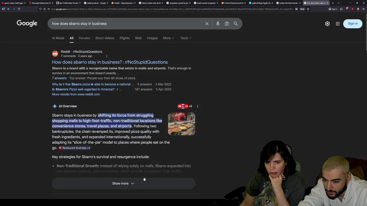The width and height of the screenshot is (367, 206).
Task: Open the Sbarro pizza counter thumbnail
Action: [181, 124]
